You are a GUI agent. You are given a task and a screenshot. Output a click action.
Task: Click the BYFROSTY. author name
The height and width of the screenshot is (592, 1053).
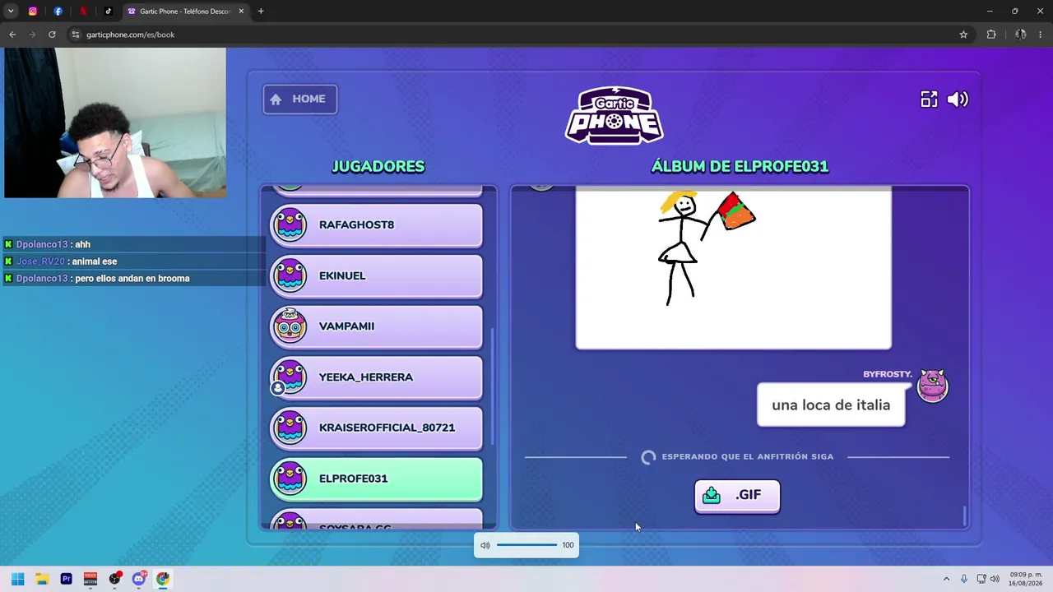(888, 374)
